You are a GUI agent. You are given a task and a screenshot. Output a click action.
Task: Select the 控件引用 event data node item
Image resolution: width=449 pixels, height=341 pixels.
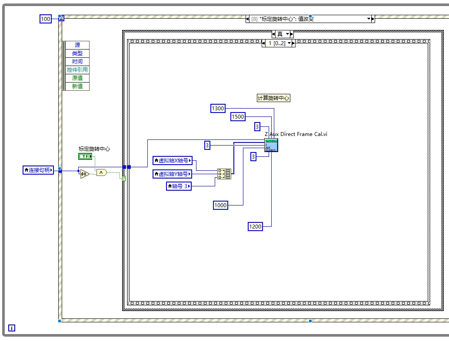(77, 70)
